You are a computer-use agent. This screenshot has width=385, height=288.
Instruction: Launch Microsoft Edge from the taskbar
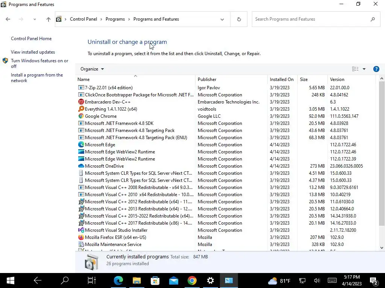(x=118, y=280)
